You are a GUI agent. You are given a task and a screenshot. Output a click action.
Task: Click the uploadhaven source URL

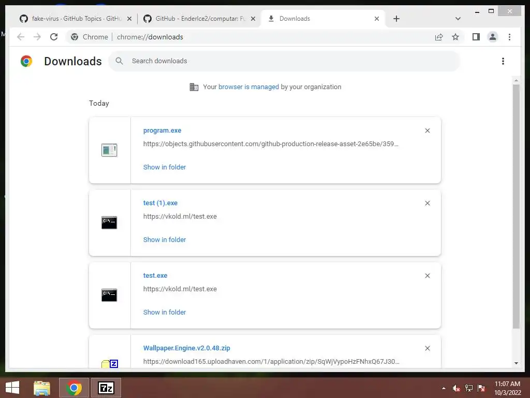click(271, 361)
